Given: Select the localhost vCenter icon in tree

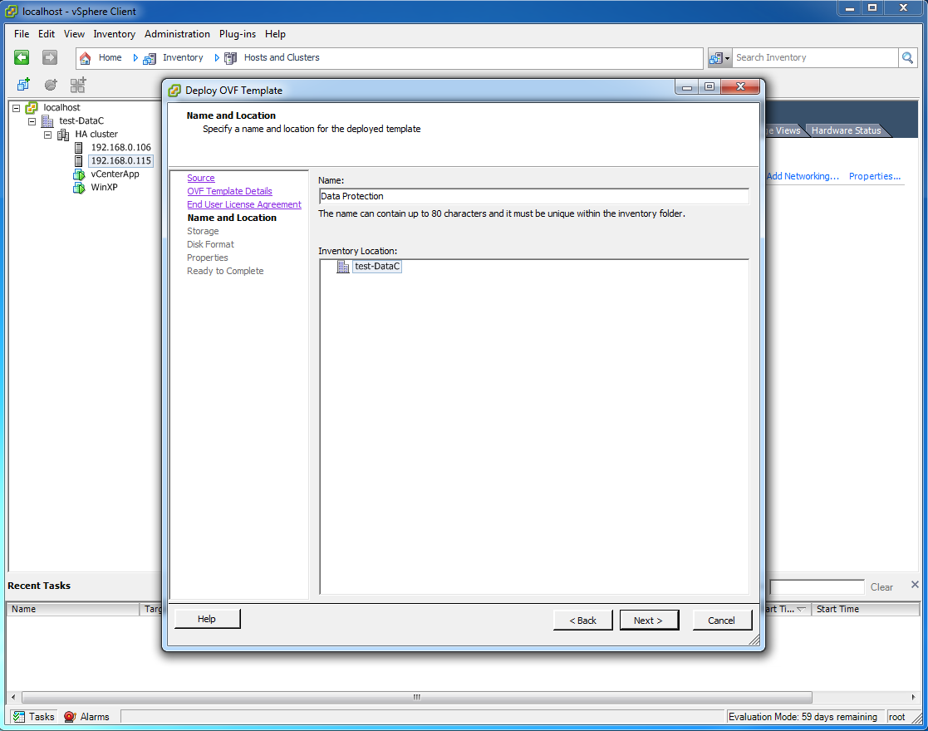Looking at the screenshot, I should [32, 108].
